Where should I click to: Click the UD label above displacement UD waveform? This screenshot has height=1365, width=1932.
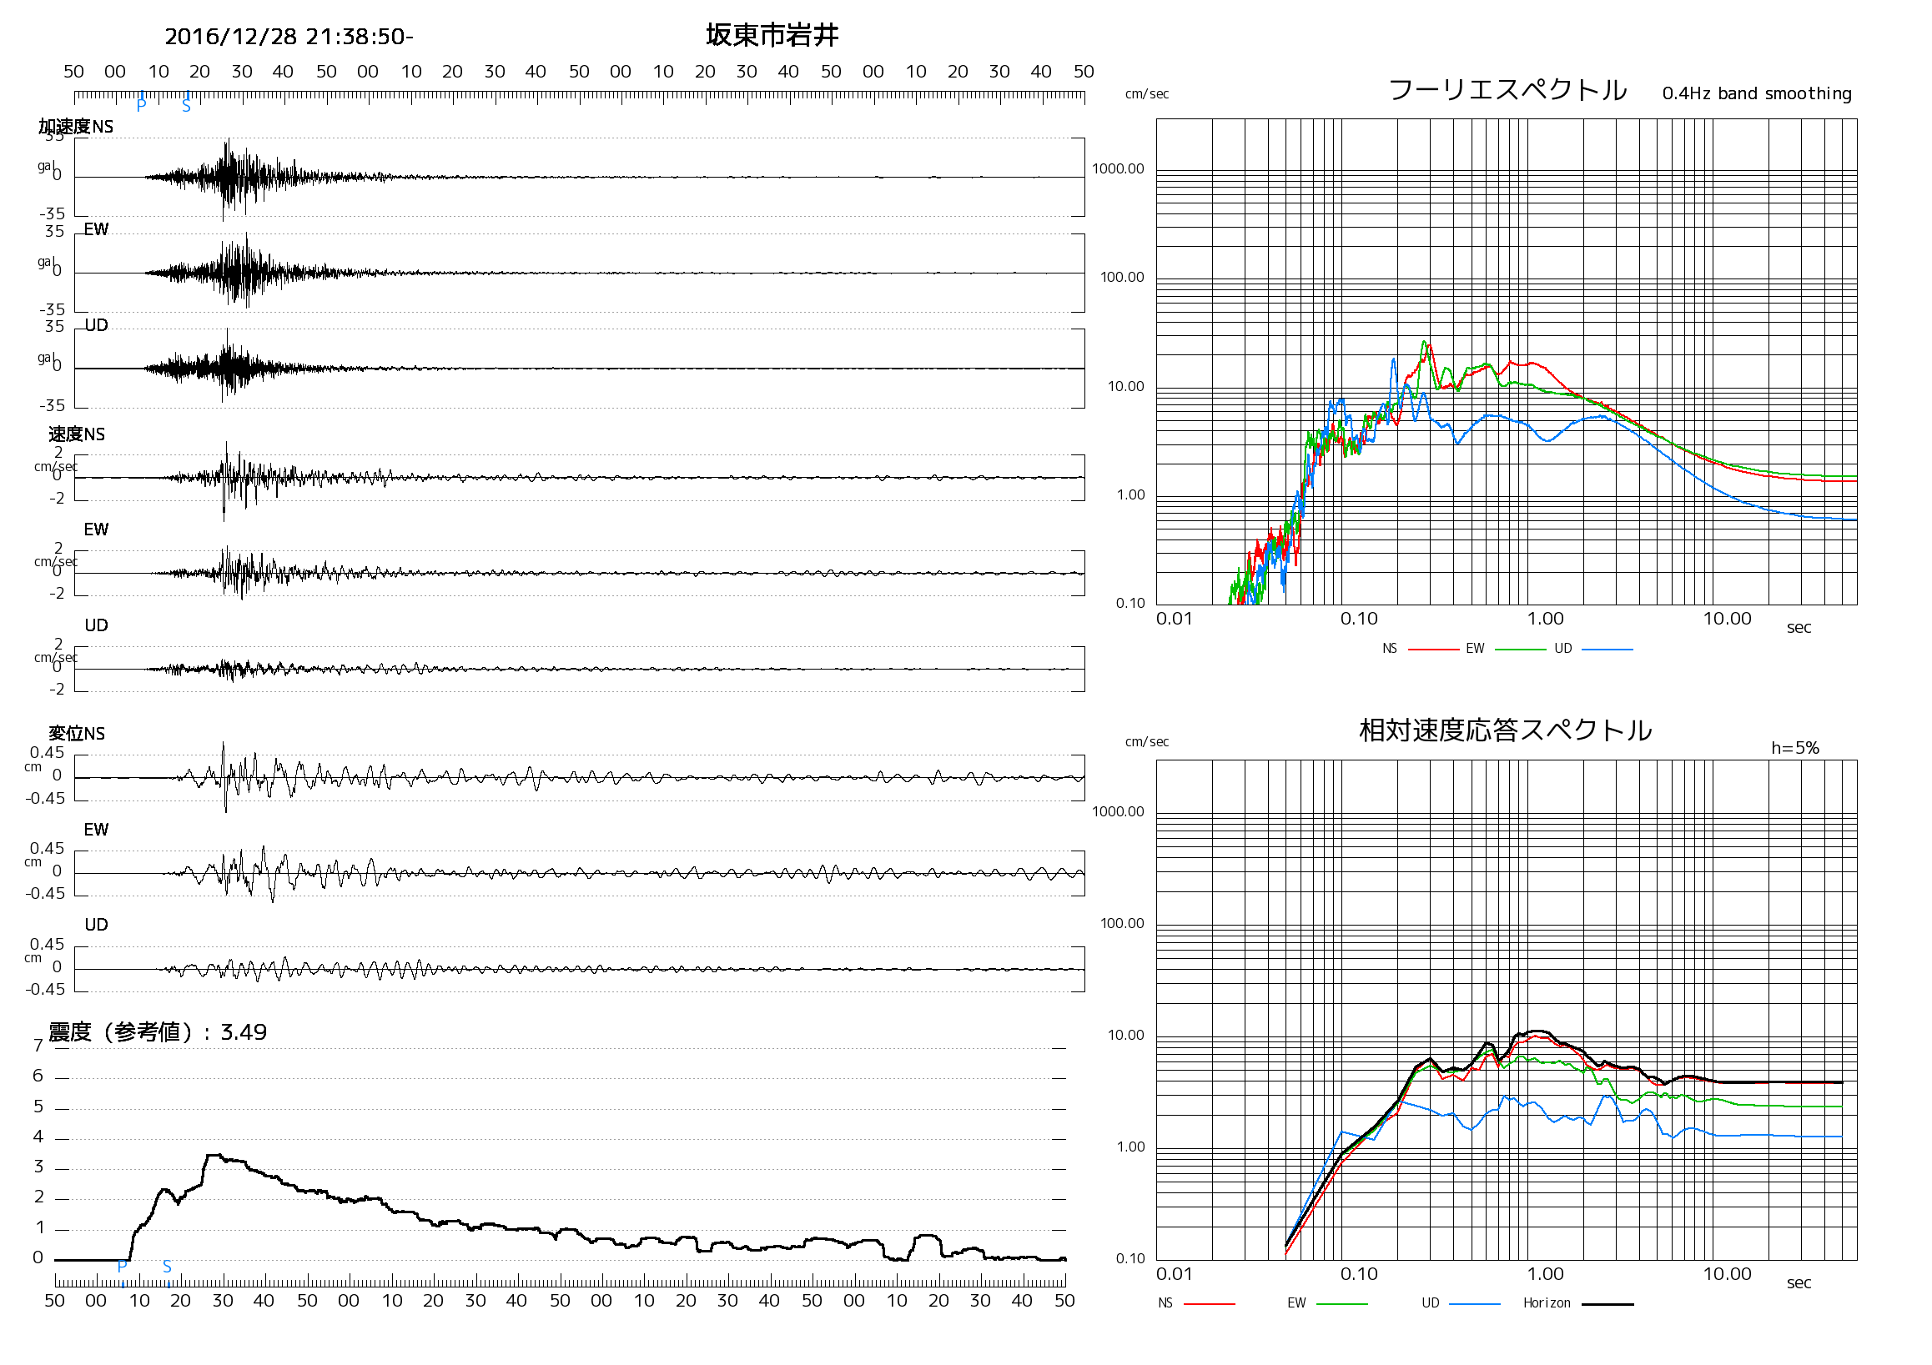96,925
